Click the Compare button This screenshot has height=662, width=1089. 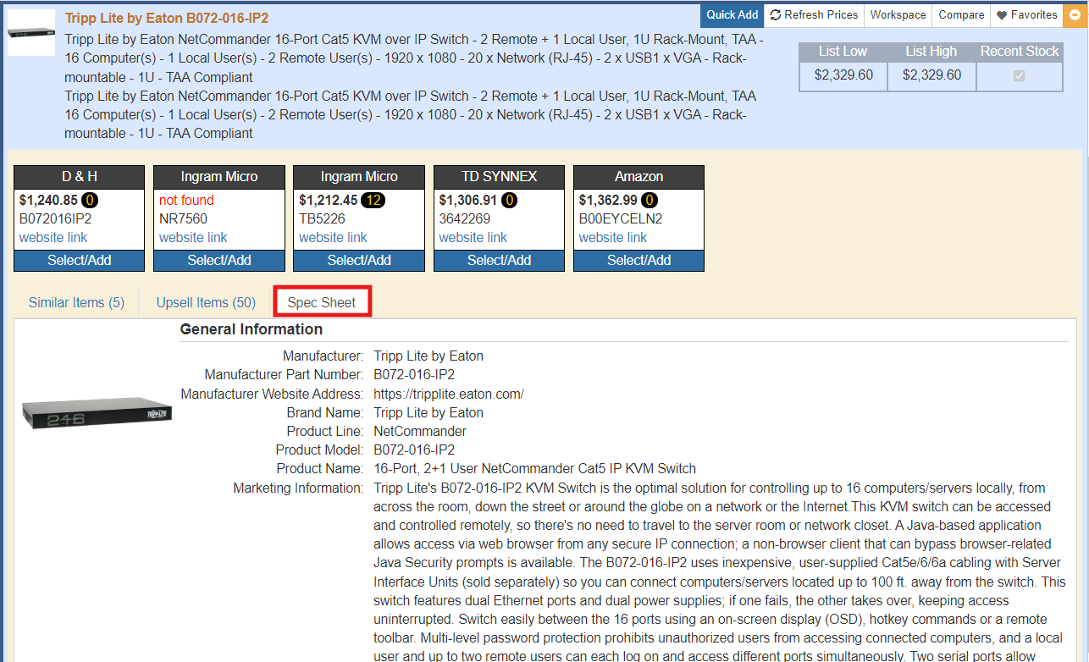(x=961, y=15)
